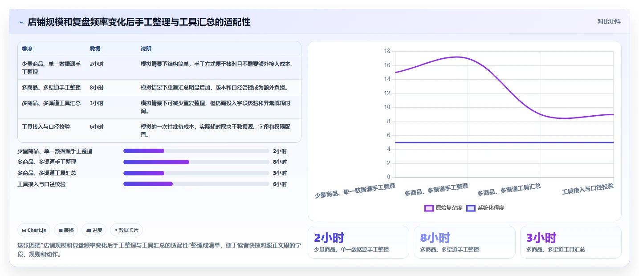Click the purple 原始复杂度 curve peak
This screenshot has width=639, height=276.
[457, 57]
